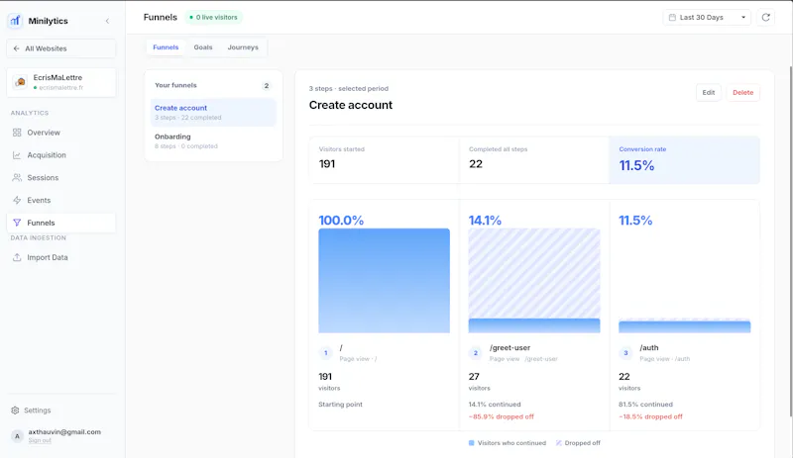Viewport: 793px width, 458px height.
Task: Click the Minilytics logo icon
Action: pos(15,21)
